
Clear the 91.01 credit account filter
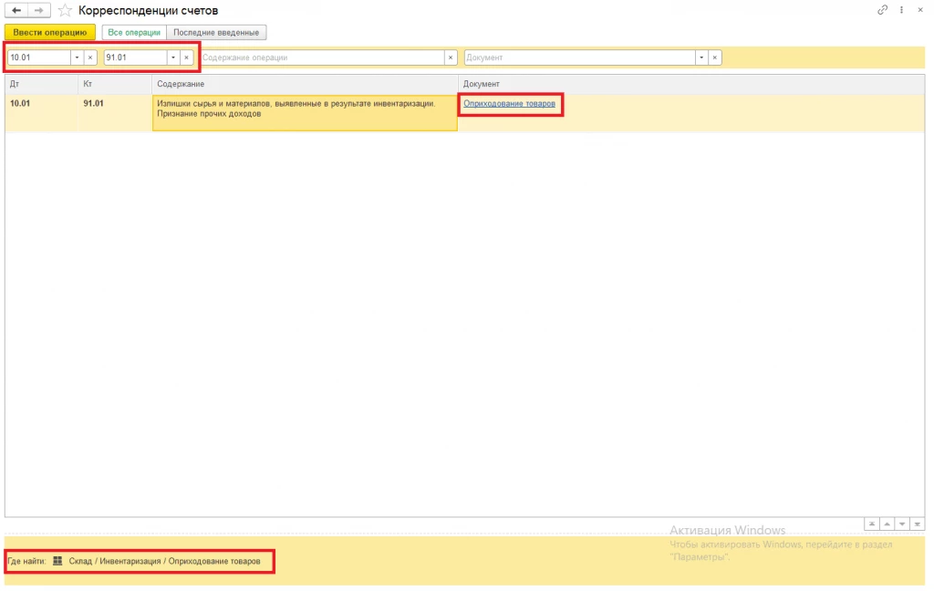coord(186,57)
